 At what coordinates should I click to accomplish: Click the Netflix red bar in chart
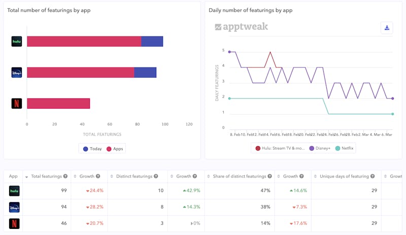coord(58,104)
